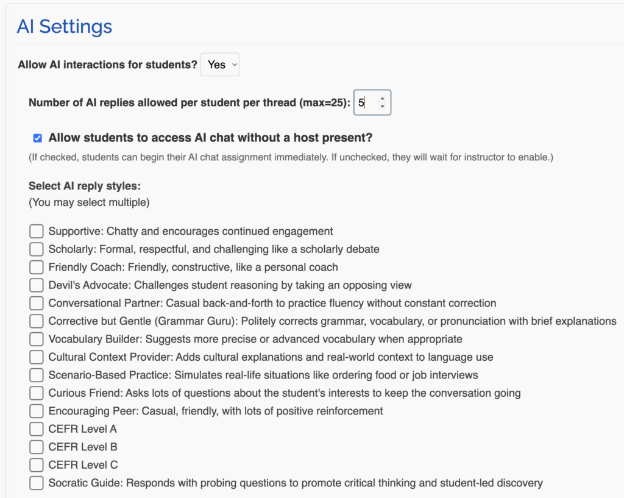Check the CEFR Level B option

37,447
